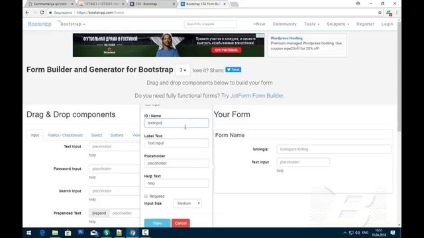Open the Snippets dropdown menu
Image resolution: width=424 pixels, height=238 pixels.
[x=338, y=24]
